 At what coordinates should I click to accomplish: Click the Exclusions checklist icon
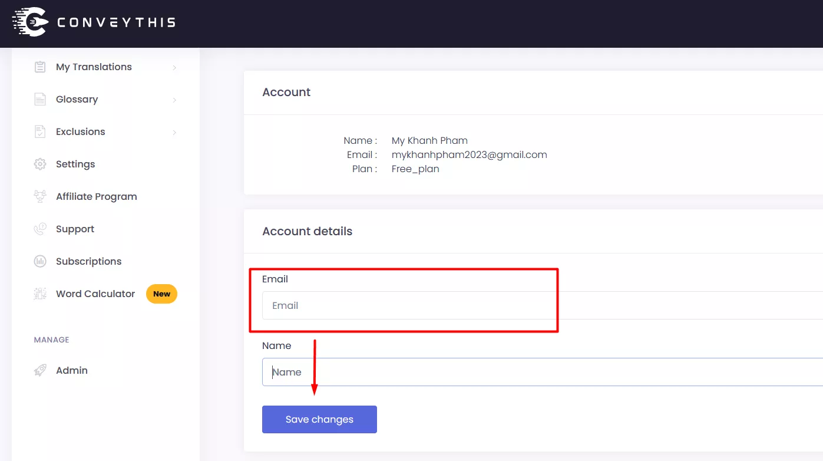point(40,132)
